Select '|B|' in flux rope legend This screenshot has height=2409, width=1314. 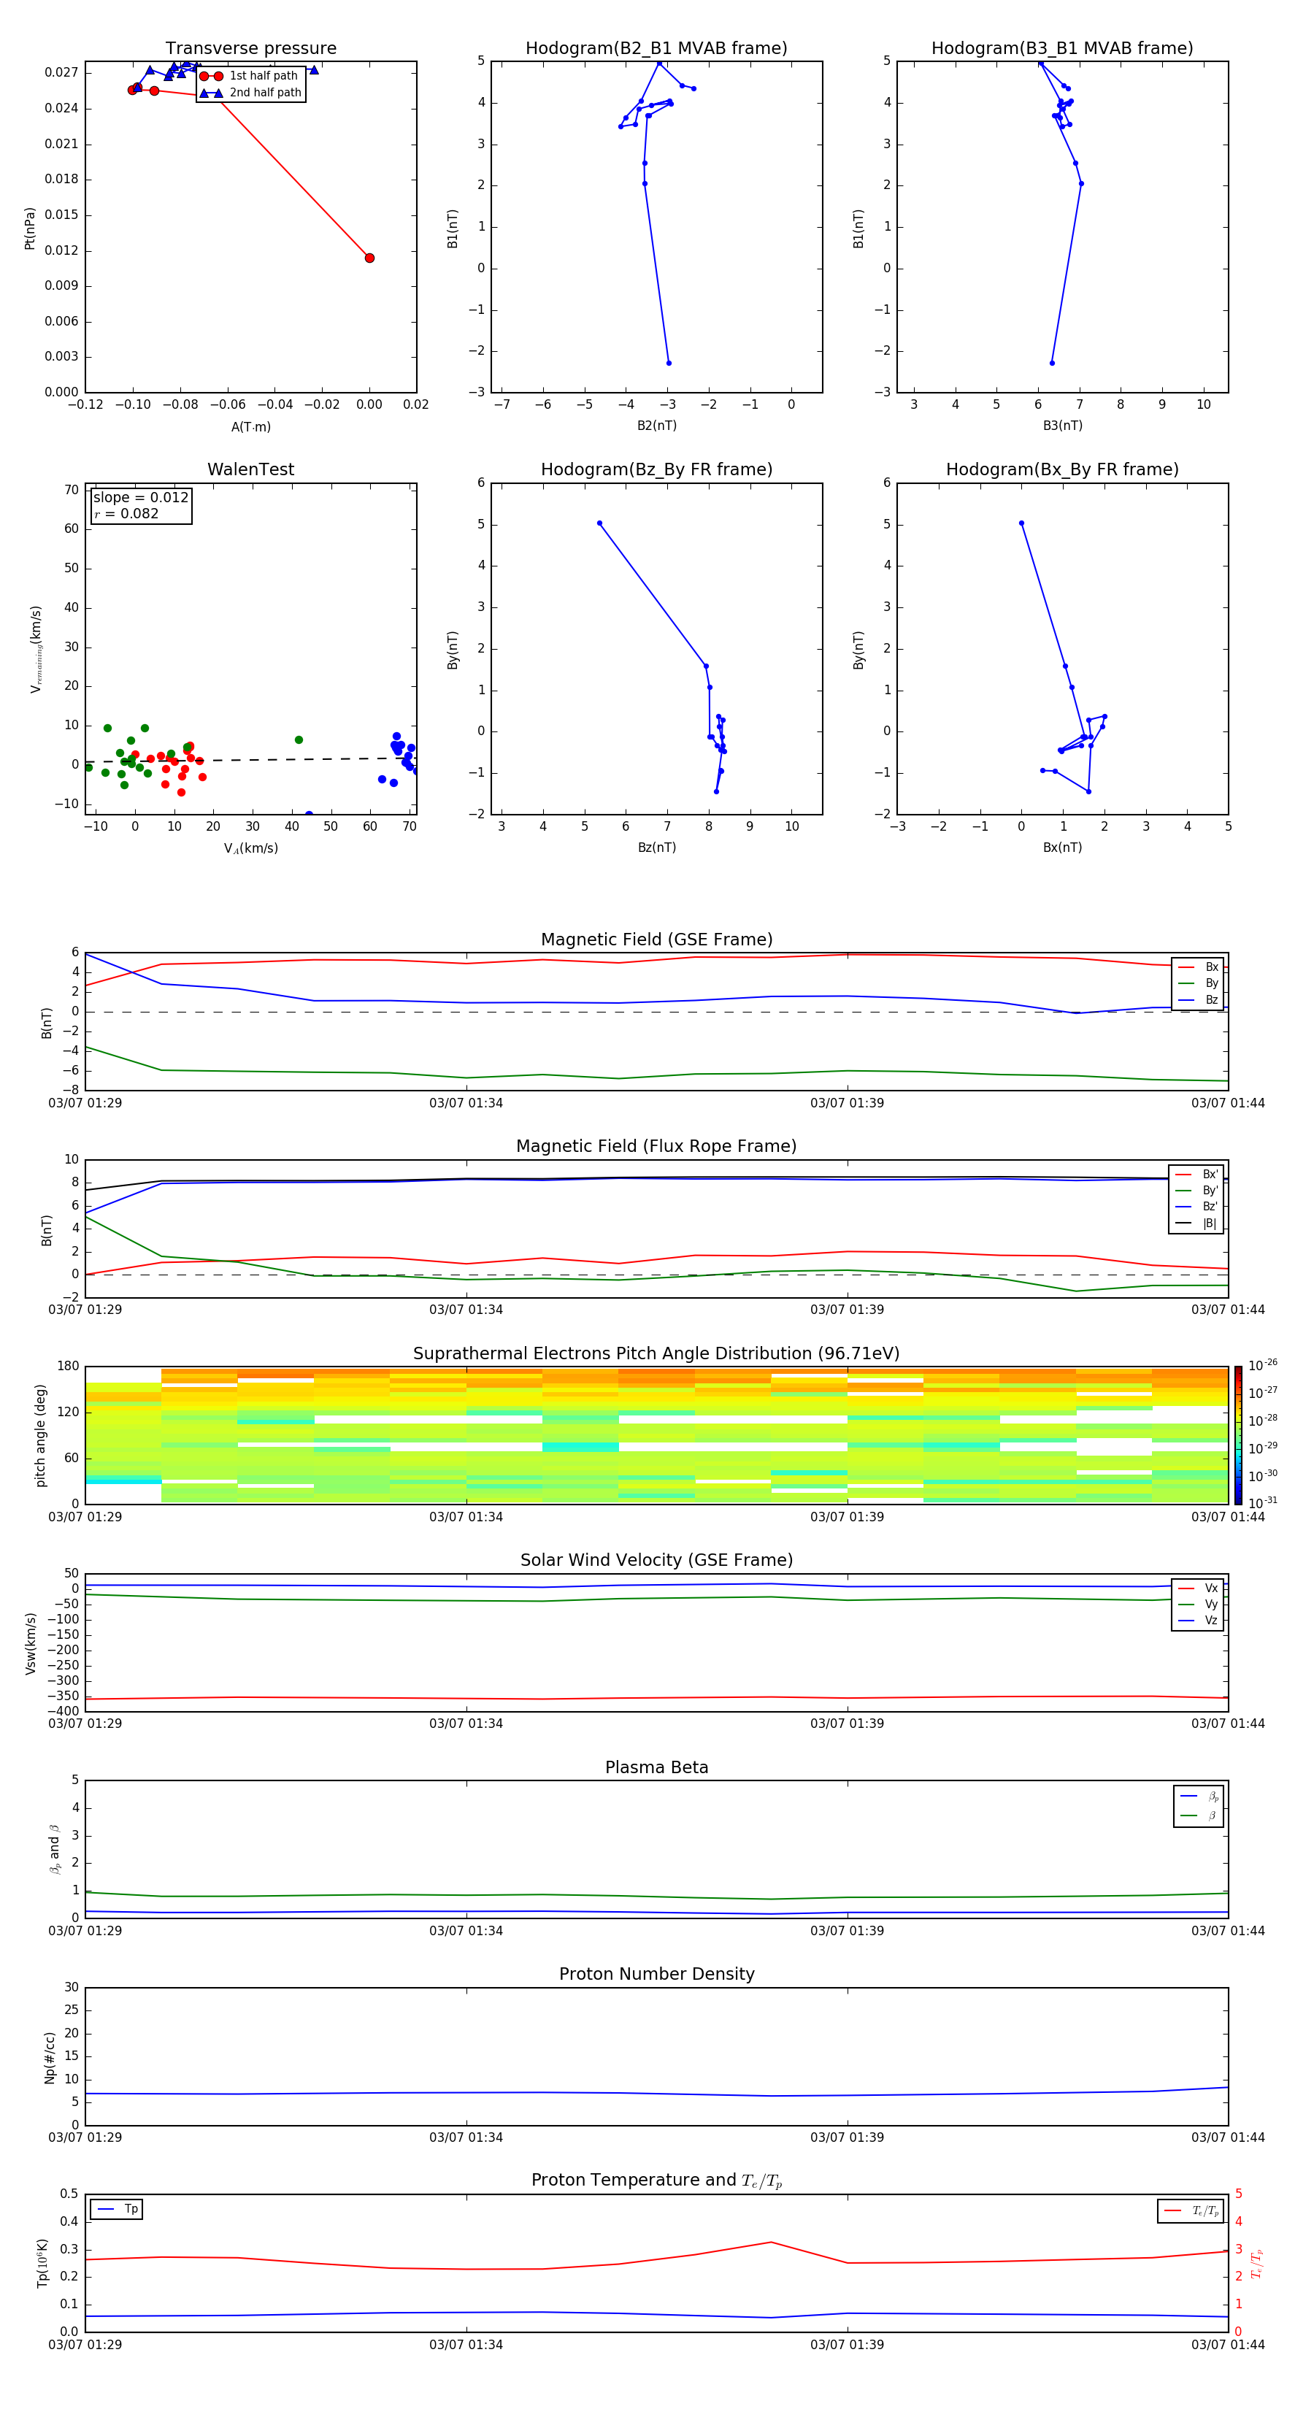tap(1197, 1223)
